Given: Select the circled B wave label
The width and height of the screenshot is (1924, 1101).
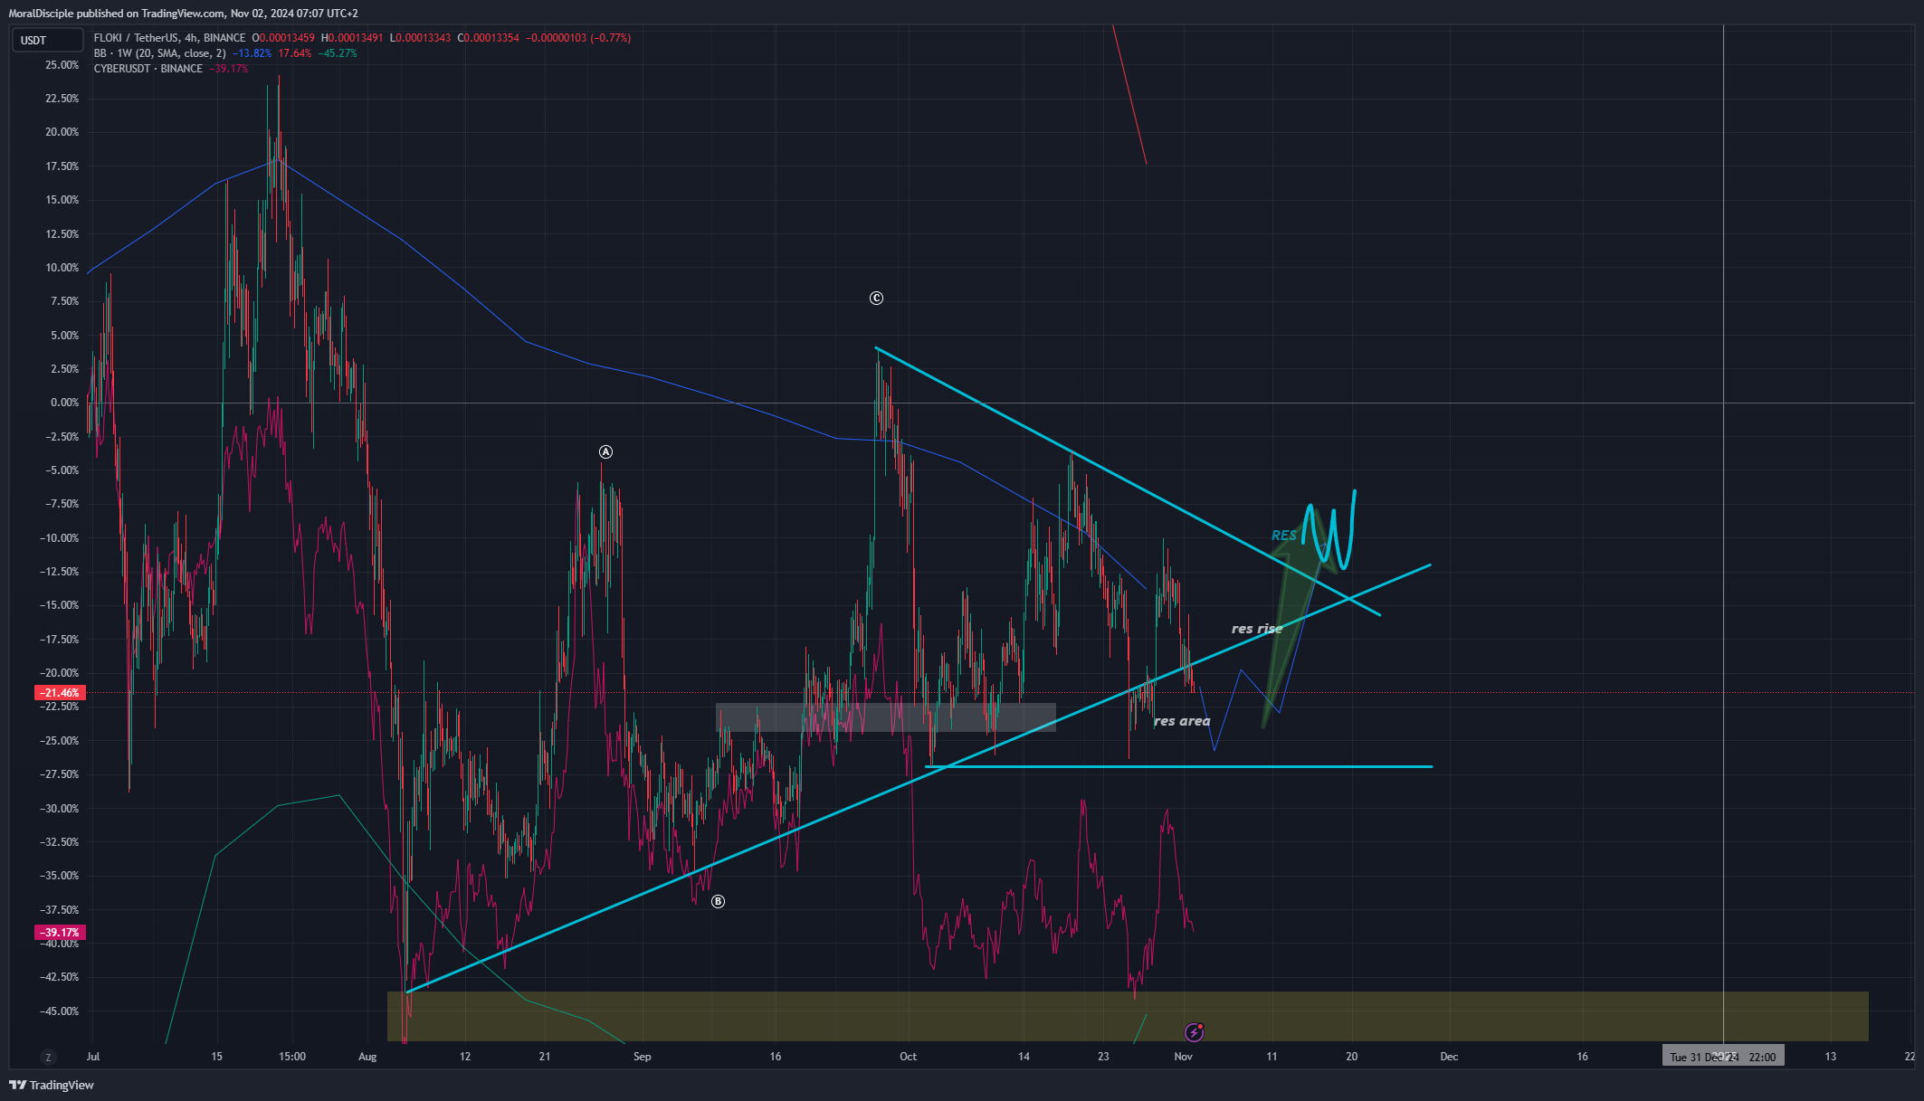Looking at the screenshot, I should point(718,901).
